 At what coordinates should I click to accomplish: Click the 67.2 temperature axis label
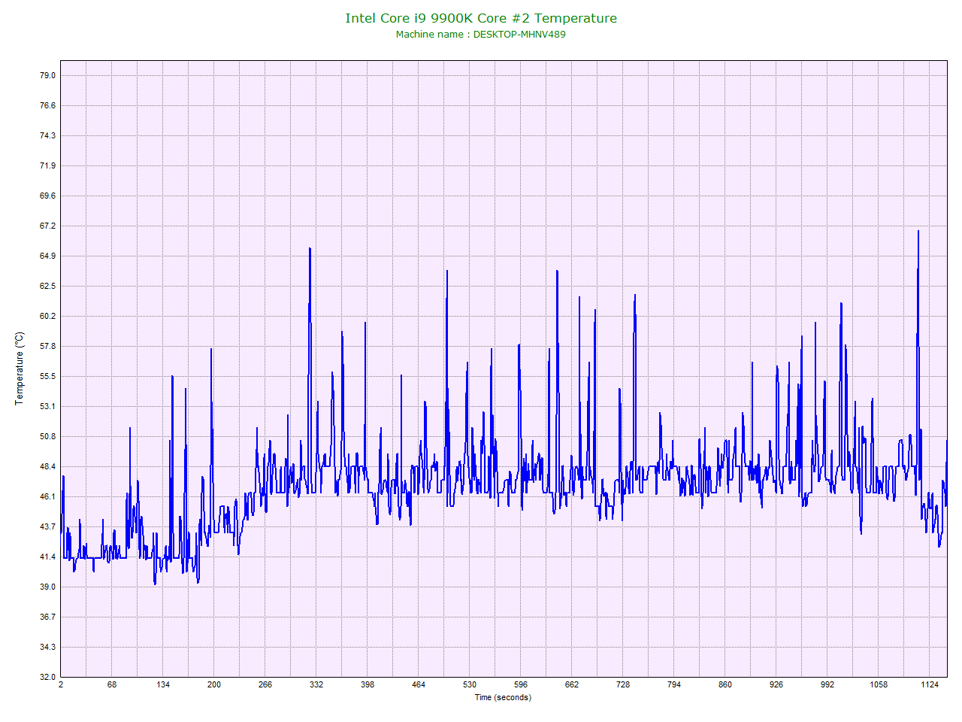click(x=48, y=226)
